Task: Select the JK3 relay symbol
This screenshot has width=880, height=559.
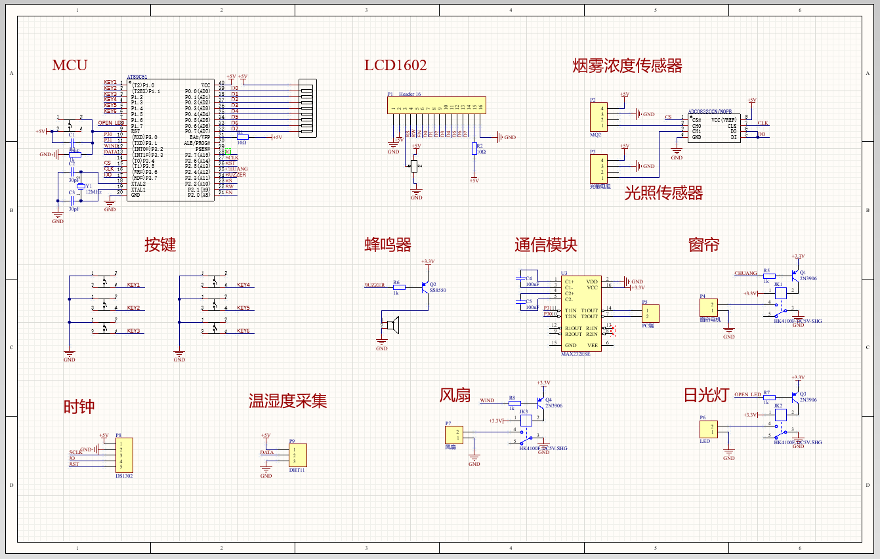Action: click(x=526, y=419)
